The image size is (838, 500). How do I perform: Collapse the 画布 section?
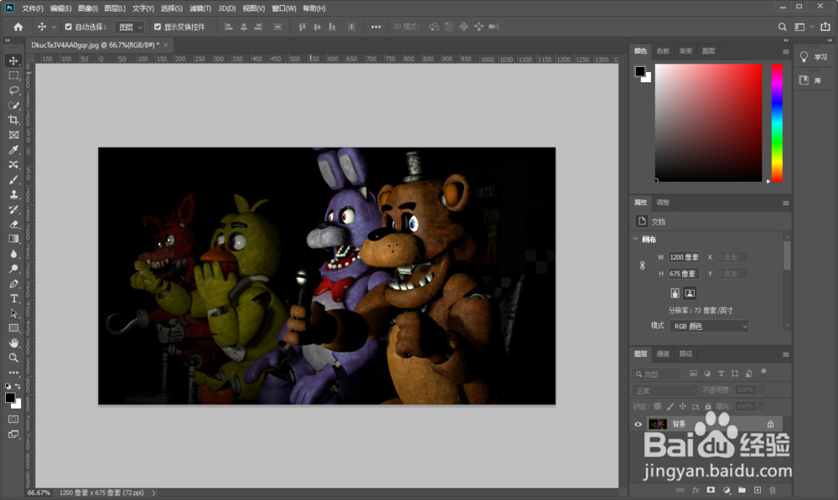(x=635, y=239)
